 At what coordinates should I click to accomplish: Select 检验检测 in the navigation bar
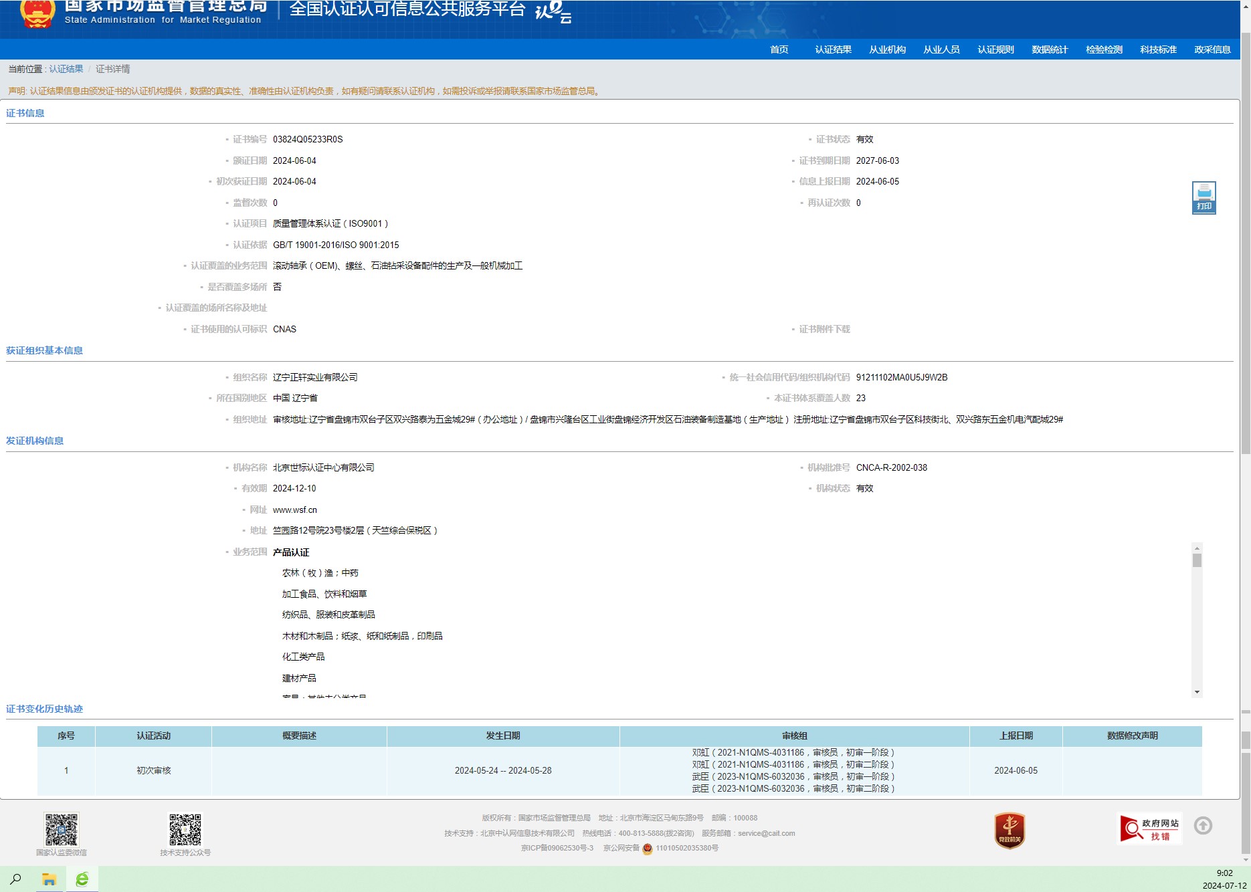point(1104,49)
